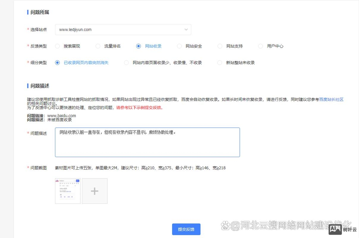Click inside the 问题描述 text area
Image resolution: width=359 pixels, height=238 pixels.
[147, 142]
